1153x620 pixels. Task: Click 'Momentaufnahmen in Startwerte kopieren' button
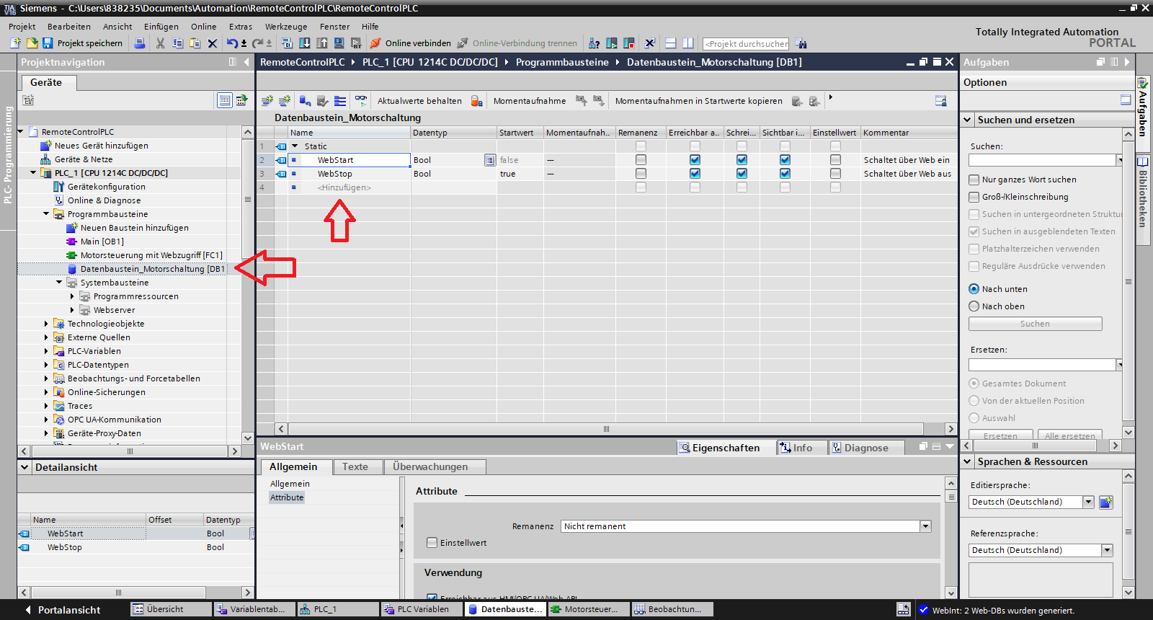(699, 101)
